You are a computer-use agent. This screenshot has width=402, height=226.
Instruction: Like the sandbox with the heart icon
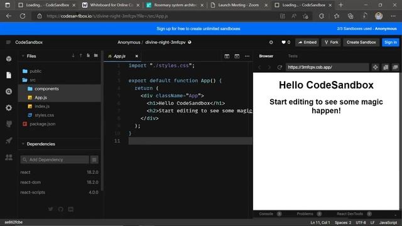tap(283, 42)
